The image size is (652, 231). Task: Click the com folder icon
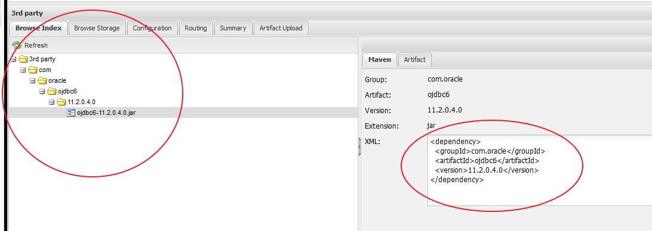pos(32,70)
